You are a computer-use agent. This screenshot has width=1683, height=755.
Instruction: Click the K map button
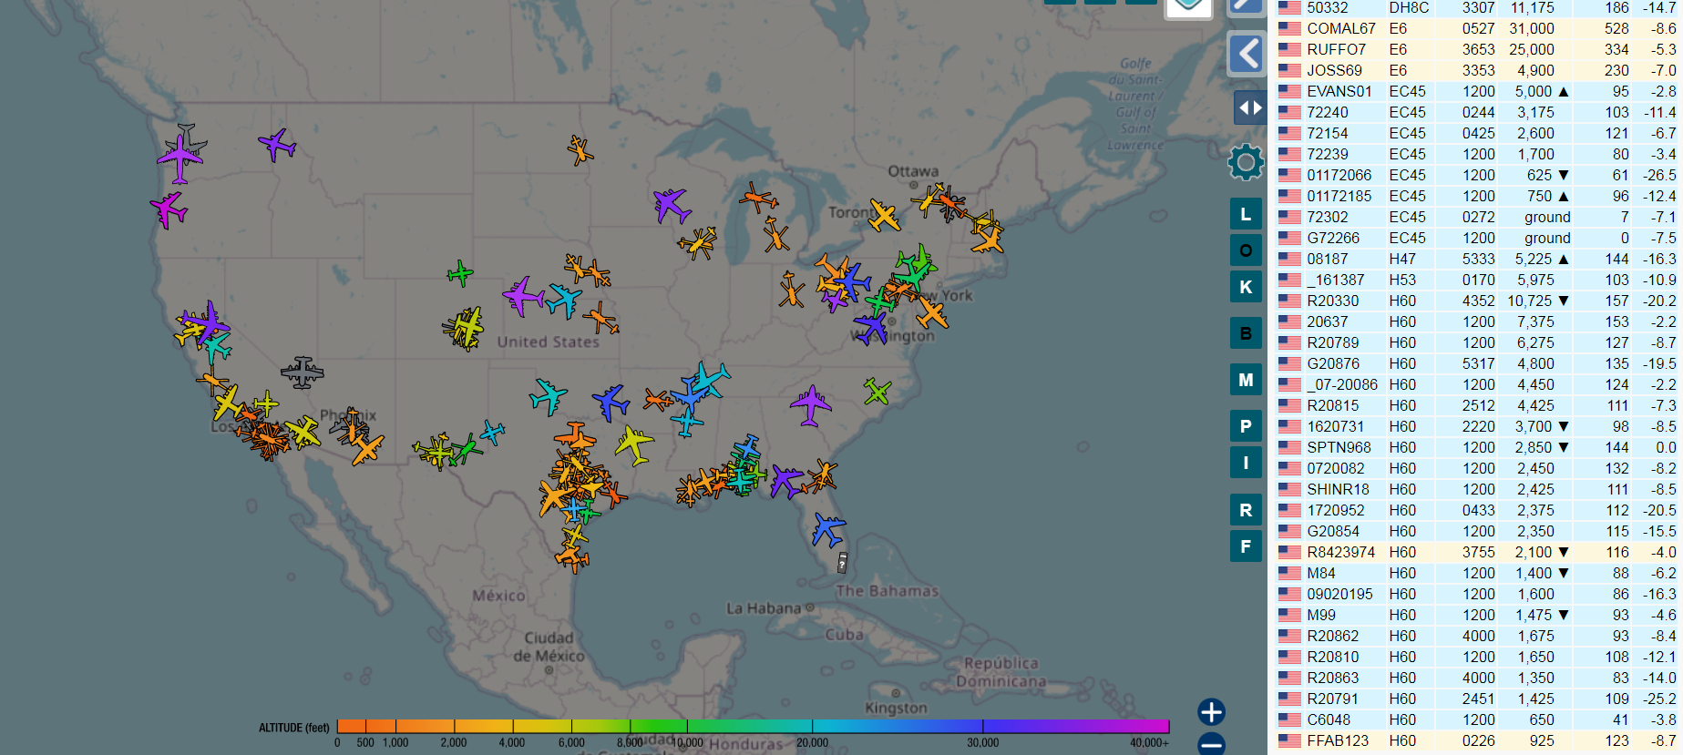point(1246,287)
